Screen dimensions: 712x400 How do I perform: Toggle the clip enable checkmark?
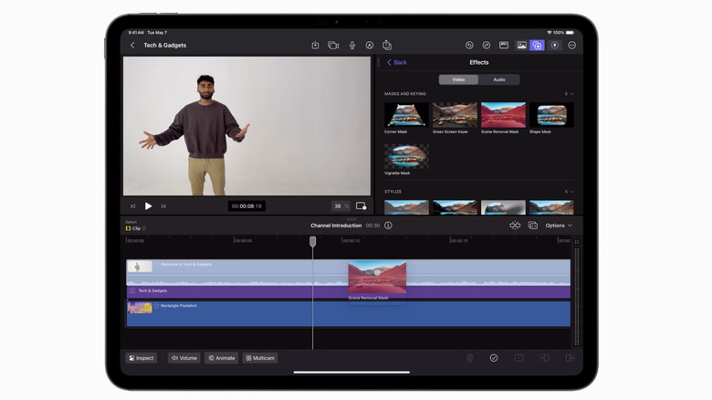click(494, 358)
